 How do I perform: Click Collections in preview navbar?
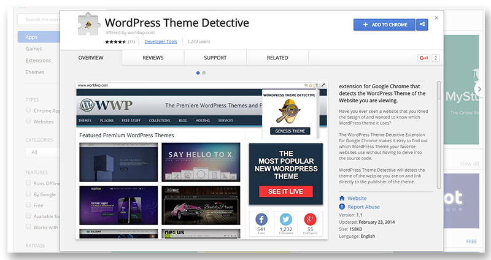pyautogui.click(x=160, y=120)
